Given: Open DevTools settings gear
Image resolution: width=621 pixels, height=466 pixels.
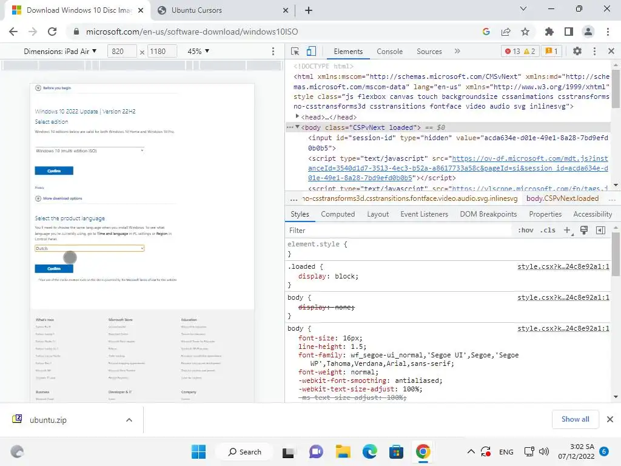Looking at the screenshot, I should pyautogui.click(x=577, y=51).
